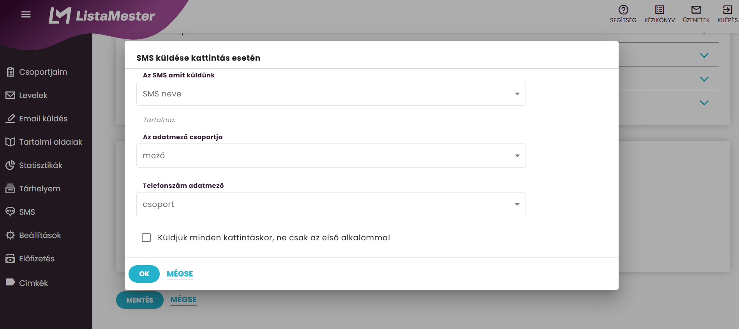739x329 pixels.
Task: Expand the mező field group dropdown
Action: click(x=331, y=156)
